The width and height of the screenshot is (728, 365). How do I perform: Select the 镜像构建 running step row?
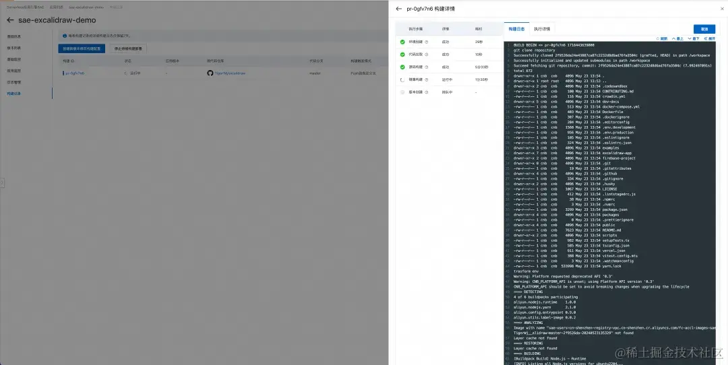pyautogui.click(x=448, y=79)
